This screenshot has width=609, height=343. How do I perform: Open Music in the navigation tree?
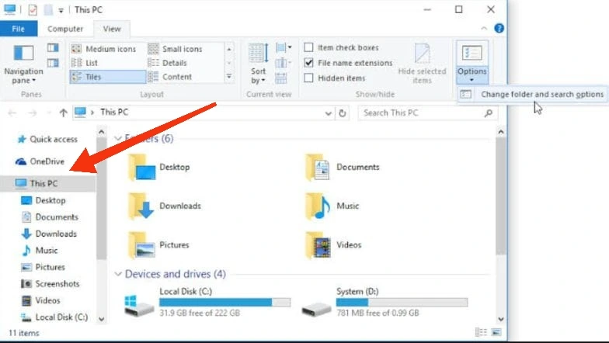(x=40, y=250)
